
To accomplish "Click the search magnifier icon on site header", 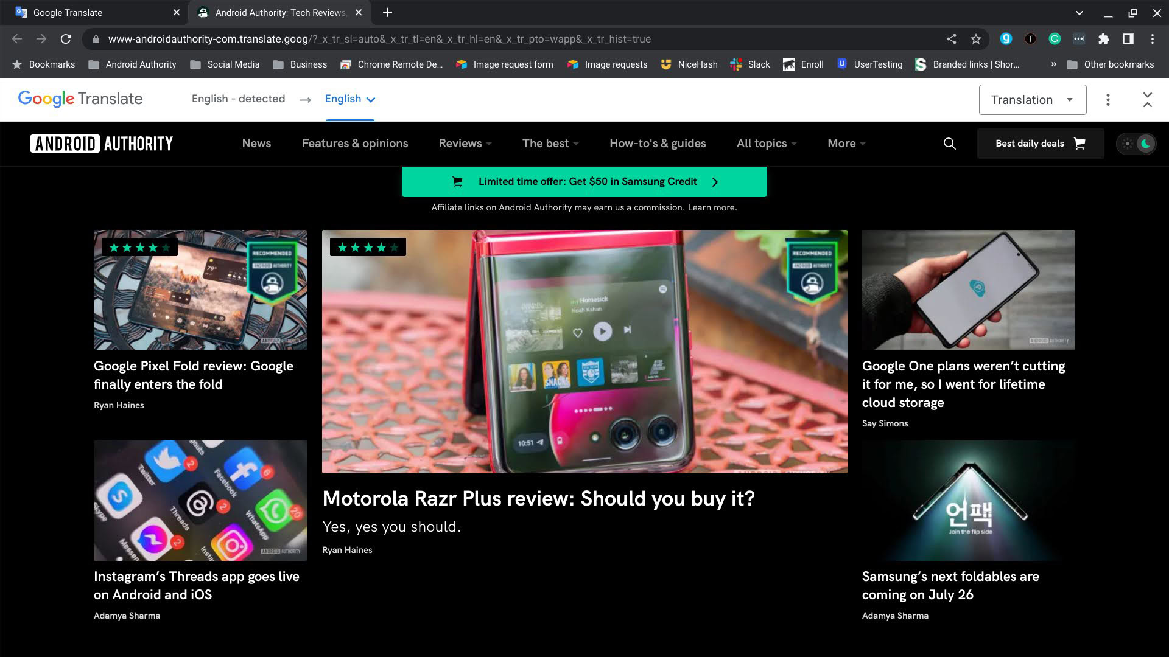I will (x=949, y=144).
